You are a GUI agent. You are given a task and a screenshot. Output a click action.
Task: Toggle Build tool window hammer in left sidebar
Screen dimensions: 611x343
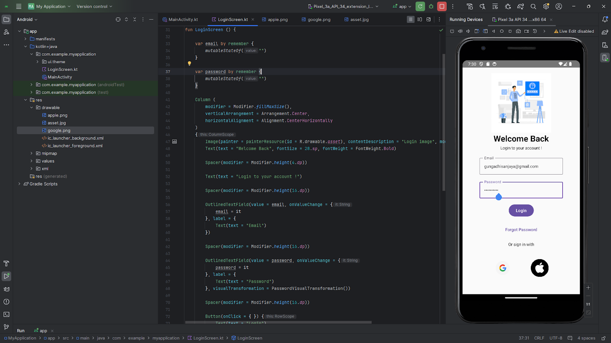[6, 263]
